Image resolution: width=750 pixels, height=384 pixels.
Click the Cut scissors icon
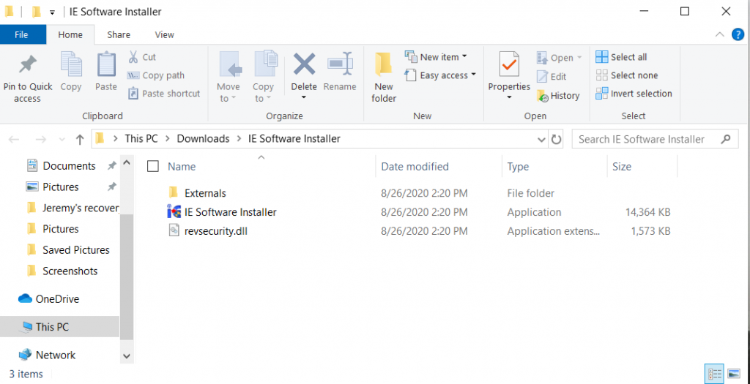click(133, 57)
